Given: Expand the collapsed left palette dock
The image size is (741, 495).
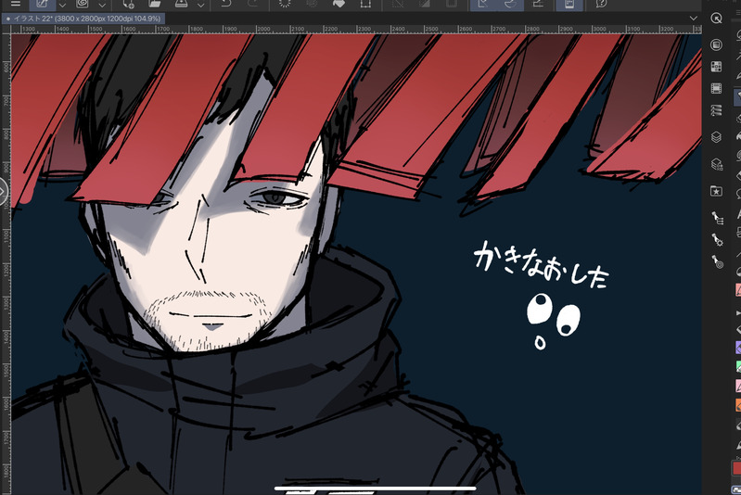Looking at the screenshot, I should 3,191.
